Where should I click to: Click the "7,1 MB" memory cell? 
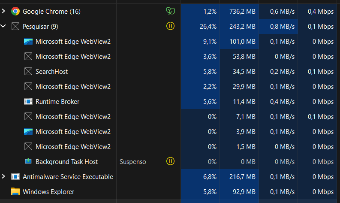[x=239, y=117]
